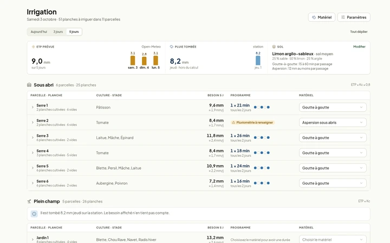This screenshot has width=390, height=243.
Task: Click Limon argilo-sableux soil name
Action: pyautogui.click(x=292, y=54)
